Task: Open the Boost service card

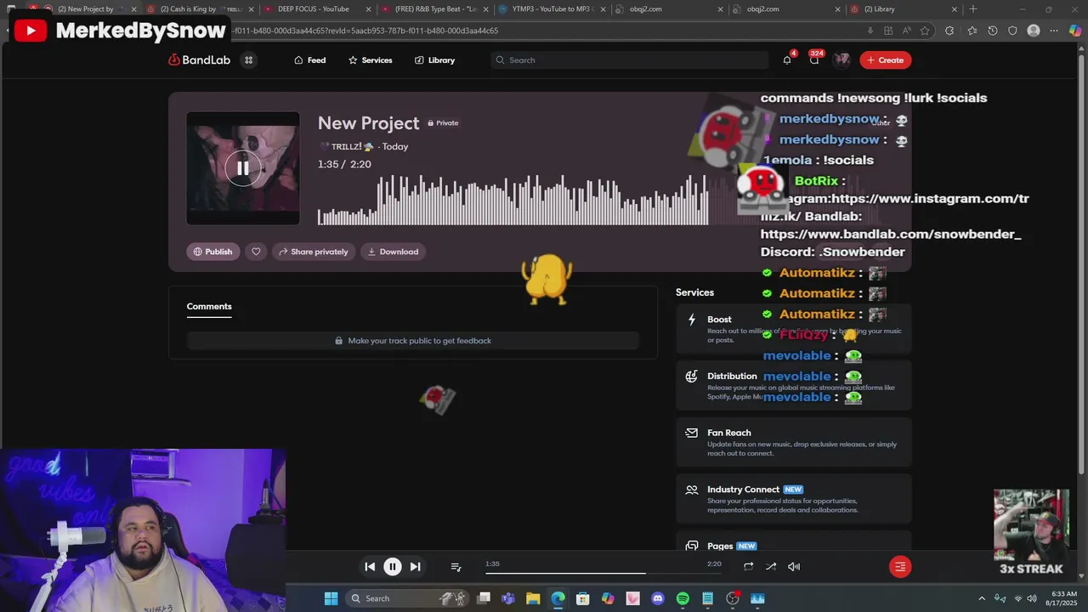Action: 794,328
